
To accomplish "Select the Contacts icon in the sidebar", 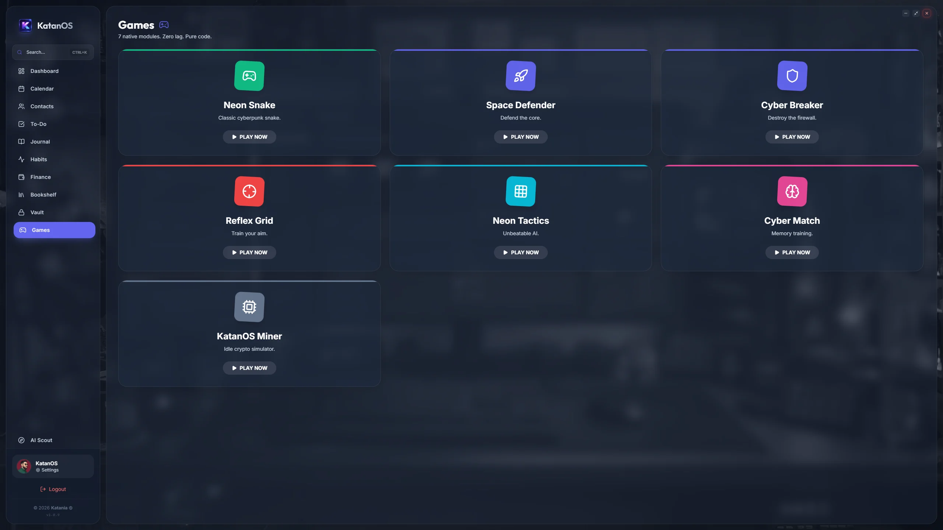I will (21, 106).
